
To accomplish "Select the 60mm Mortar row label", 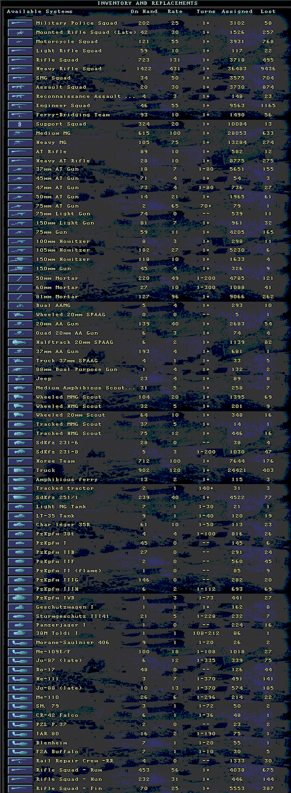I will [57, 288].
